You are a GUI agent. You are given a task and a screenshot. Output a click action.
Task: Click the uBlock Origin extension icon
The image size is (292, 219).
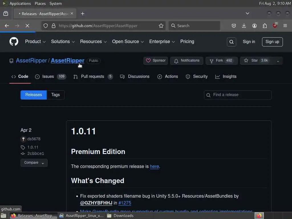275,25
